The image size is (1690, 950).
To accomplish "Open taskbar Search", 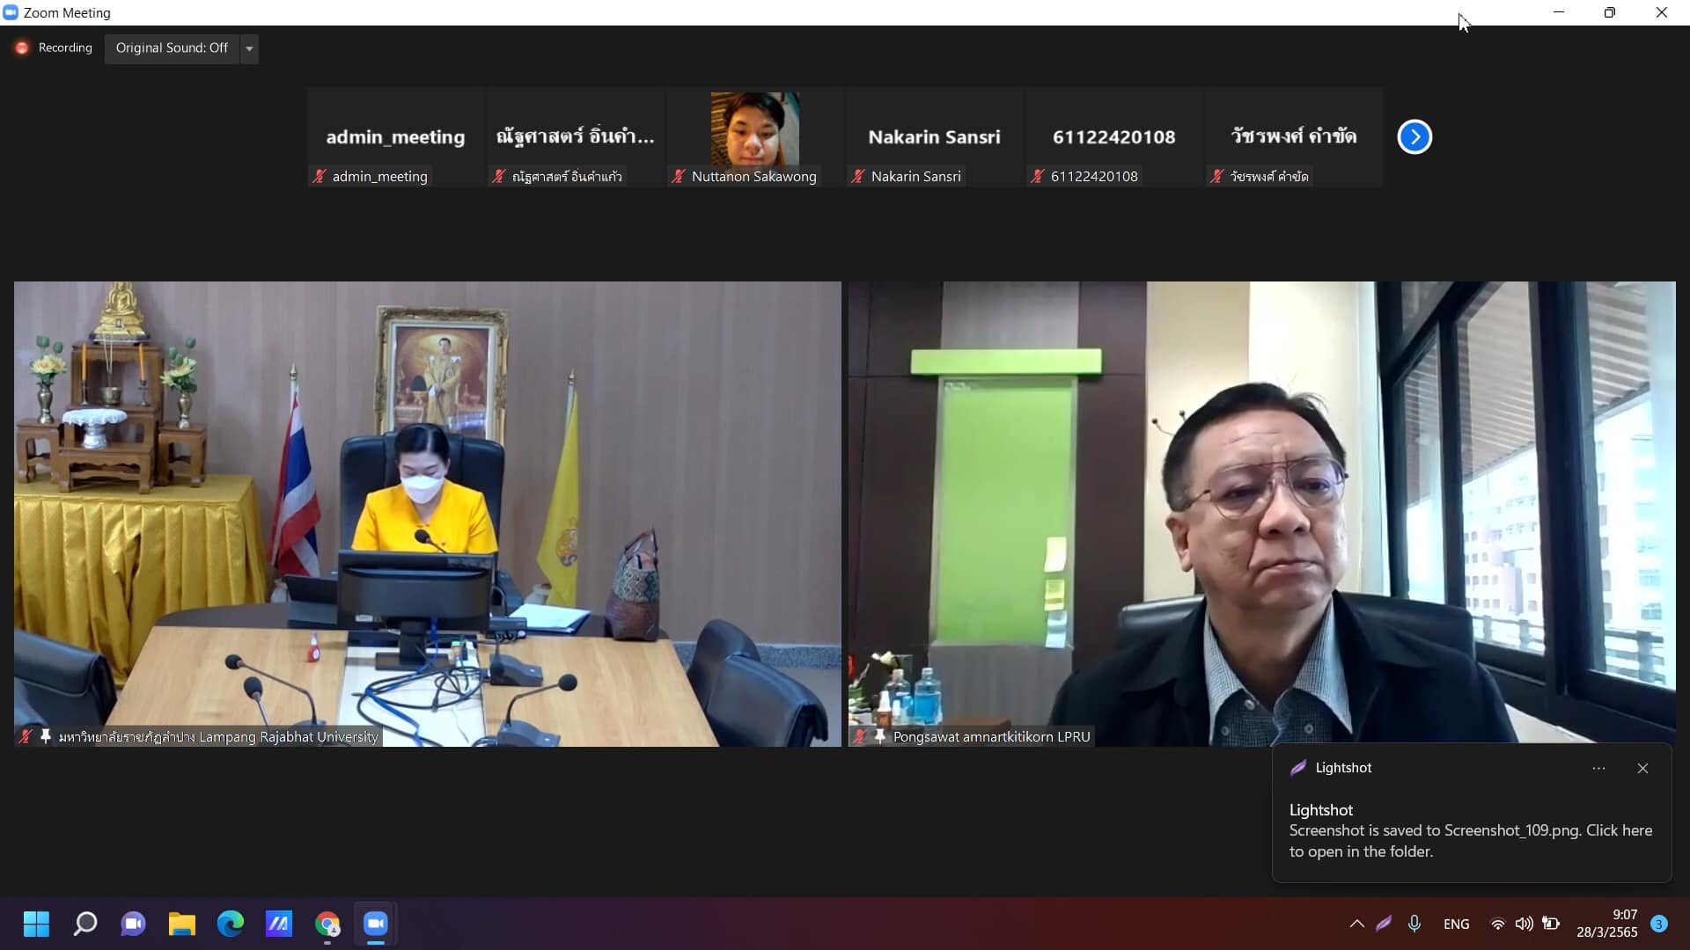I will coord(85,924).
